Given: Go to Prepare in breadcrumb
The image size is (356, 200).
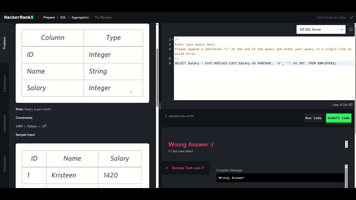Looking at the screenshot, I should (49, 17).
